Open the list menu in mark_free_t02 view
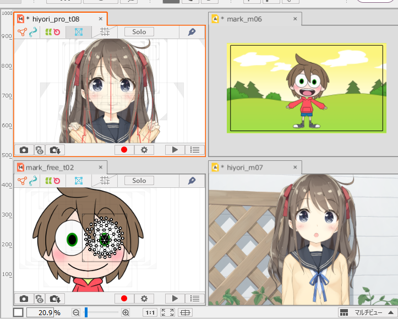Image resolution: width=398 pixels, height=319 pixels. (194, 299)
